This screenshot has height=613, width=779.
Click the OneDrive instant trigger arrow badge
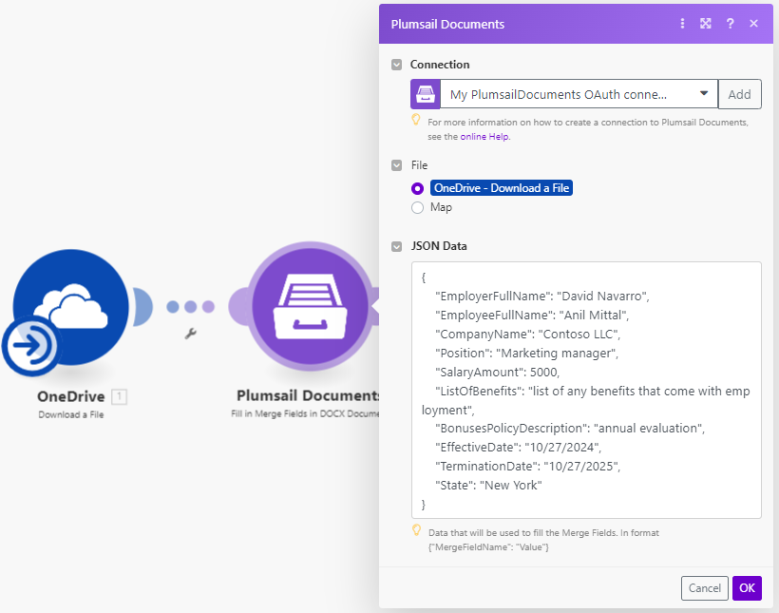[31, 345]
